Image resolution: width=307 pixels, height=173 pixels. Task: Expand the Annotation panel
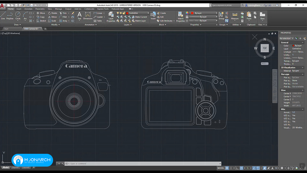[x=91, y=25]
